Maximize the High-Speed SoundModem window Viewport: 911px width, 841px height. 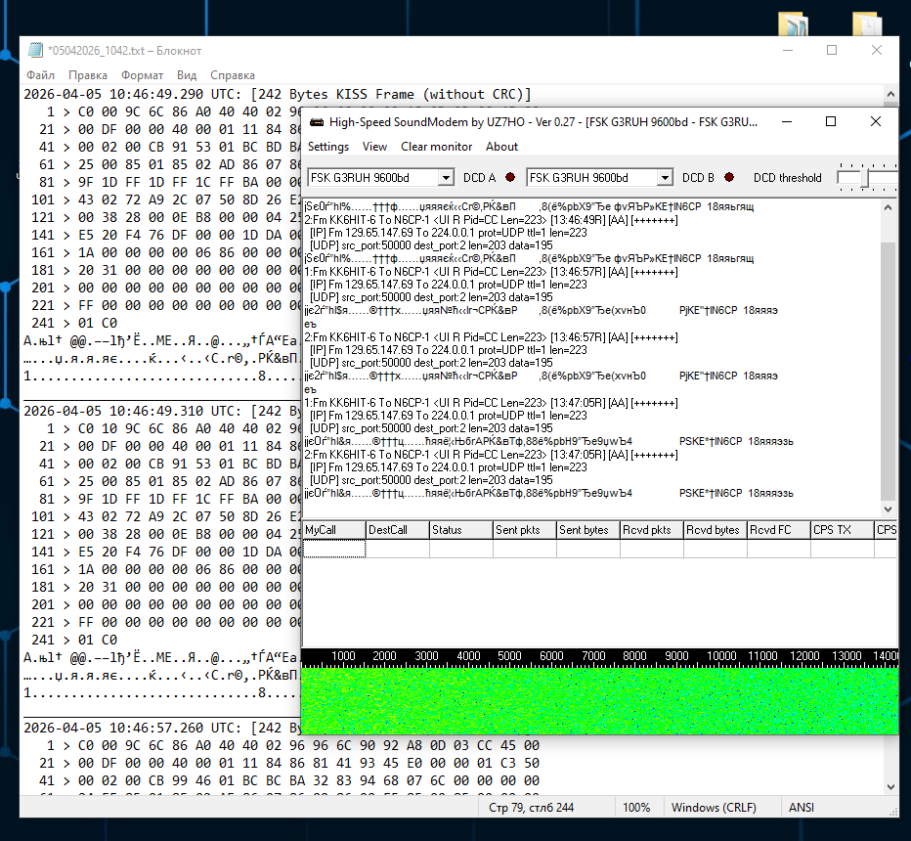click(x=831, y=122)
